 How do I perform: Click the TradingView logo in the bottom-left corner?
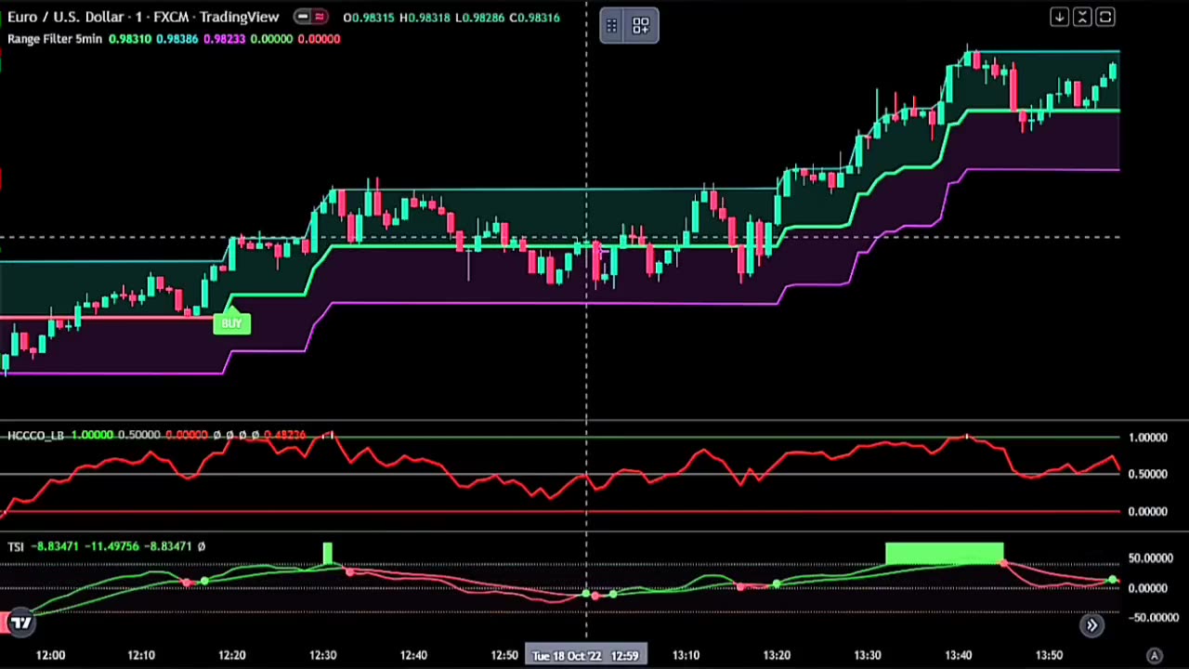click(20, 623)
